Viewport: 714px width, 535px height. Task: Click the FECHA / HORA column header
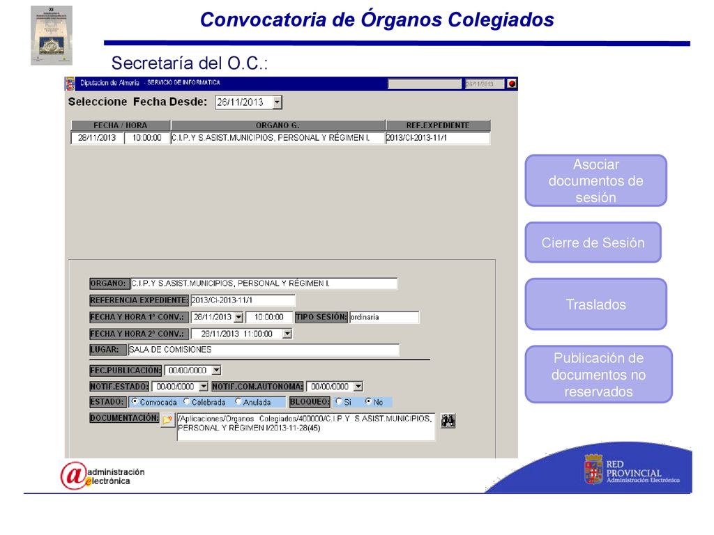pyautogui.click(x=121, y=125)
